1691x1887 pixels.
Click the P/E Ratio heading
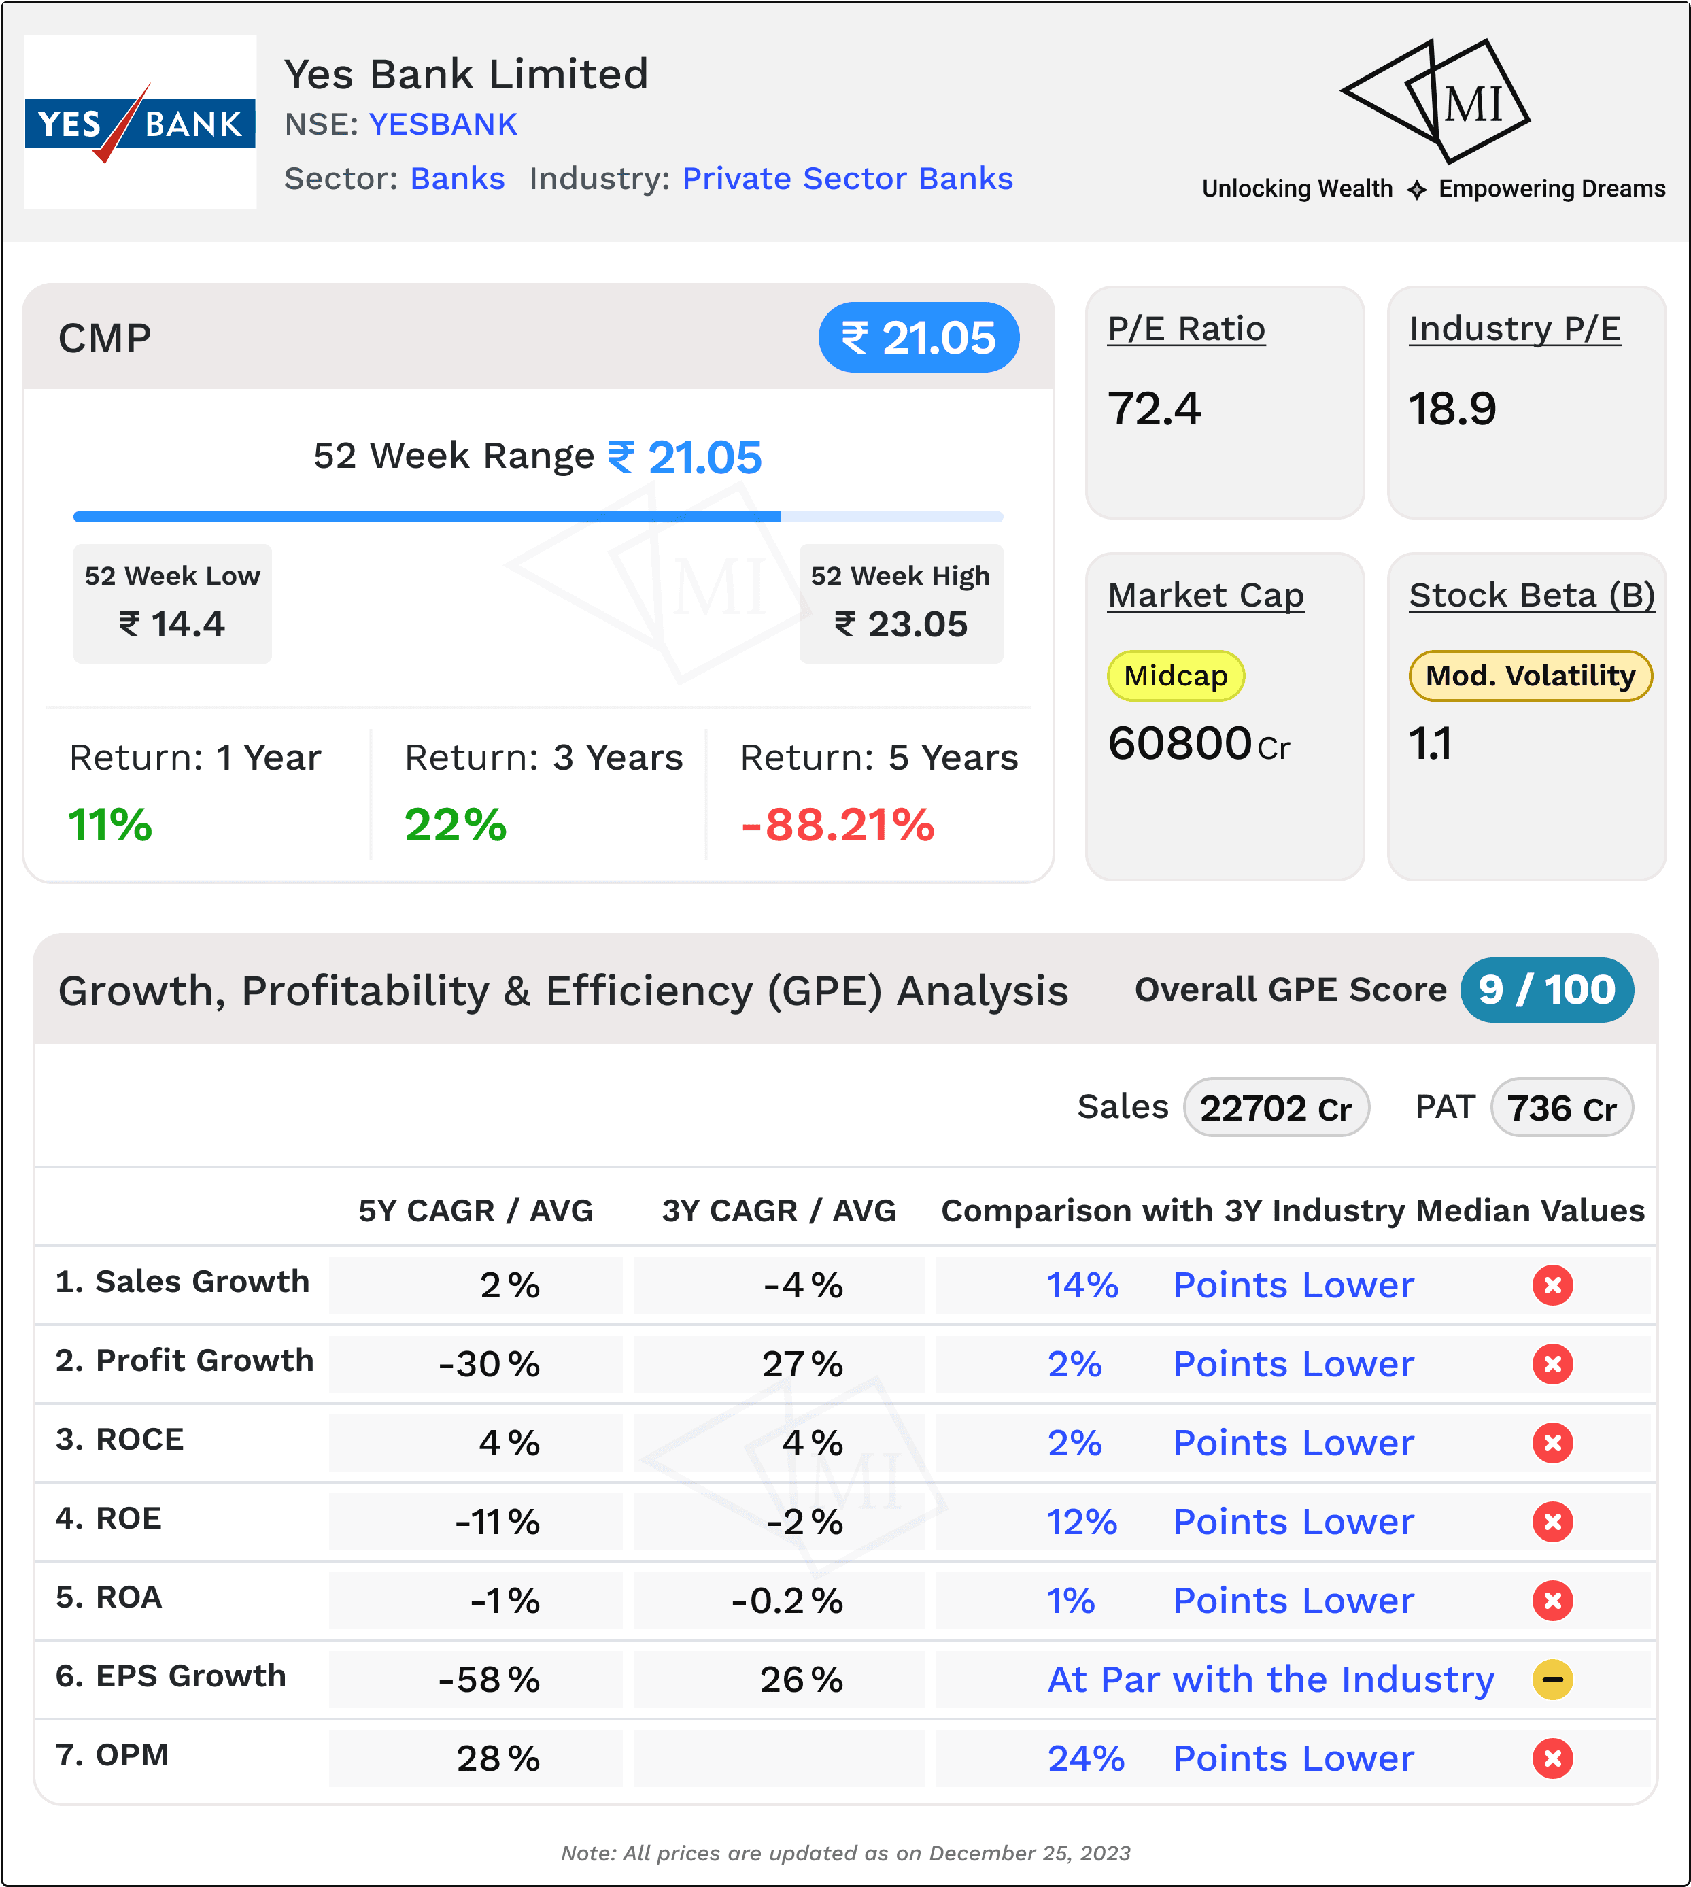[x=1186, y=329]
